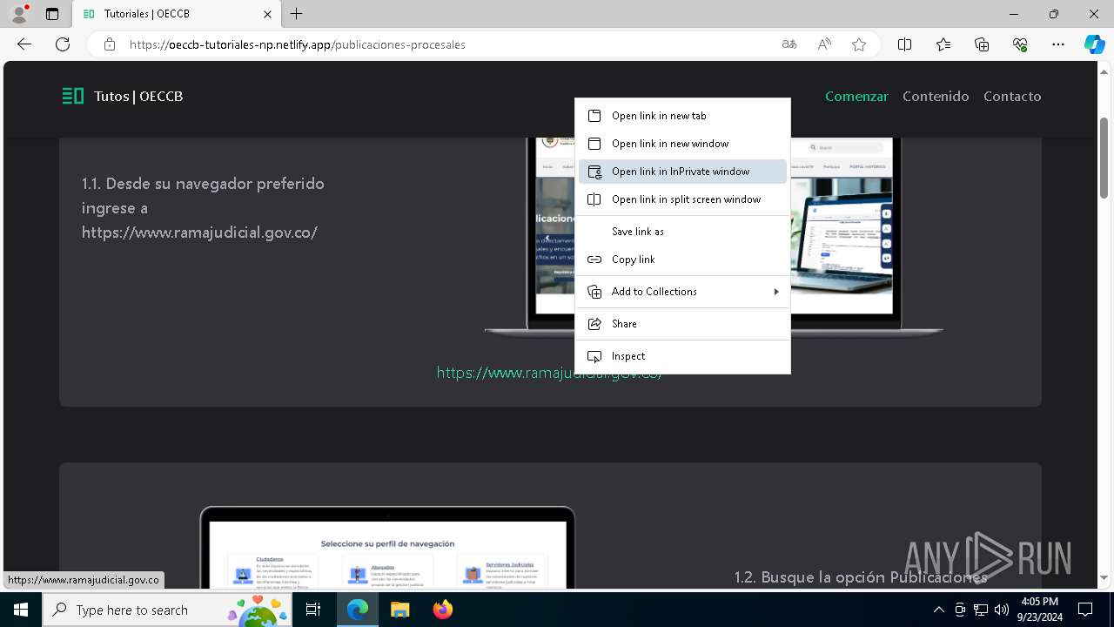Show hidden system tray icons

click(938, 610)
